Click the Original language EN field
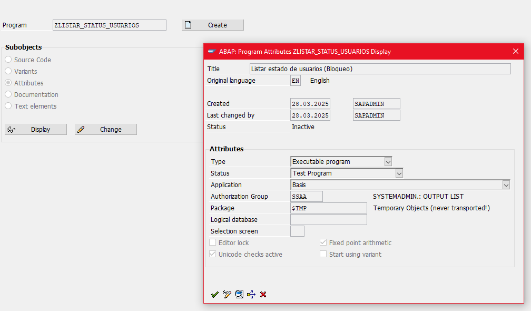The height and width of the screenshot is (311, 531). (x=296, y=81)
